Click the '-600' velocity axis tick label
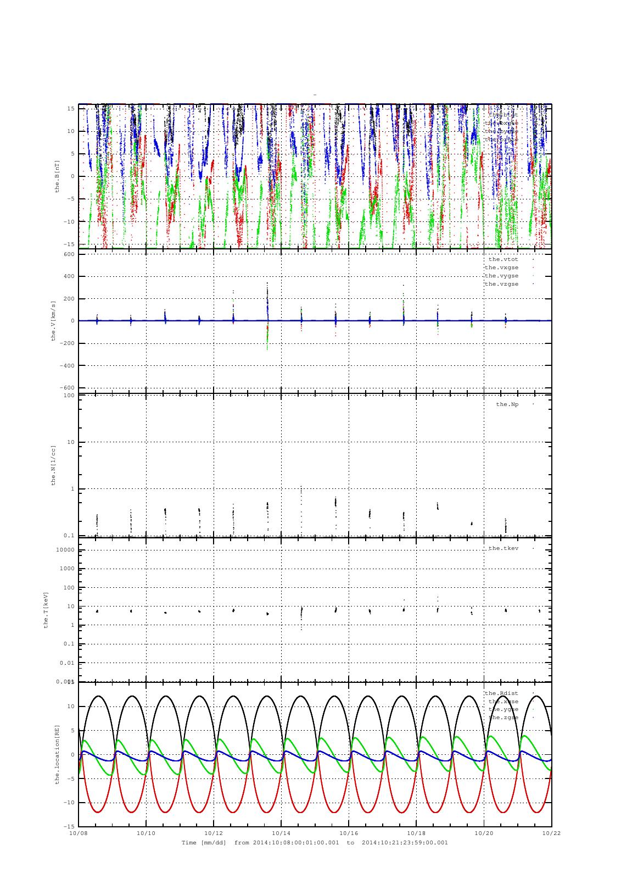 67,388
